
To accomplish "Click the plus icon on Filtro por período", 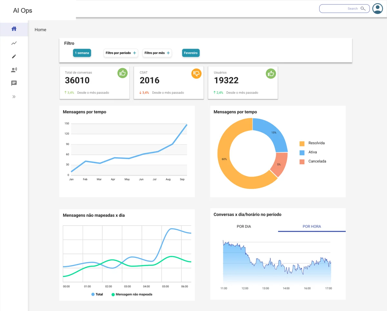I will click(x=134, y=53).
